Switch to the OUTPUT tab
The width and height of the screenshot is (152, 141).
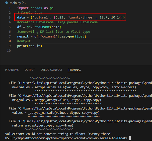(30, 70)
